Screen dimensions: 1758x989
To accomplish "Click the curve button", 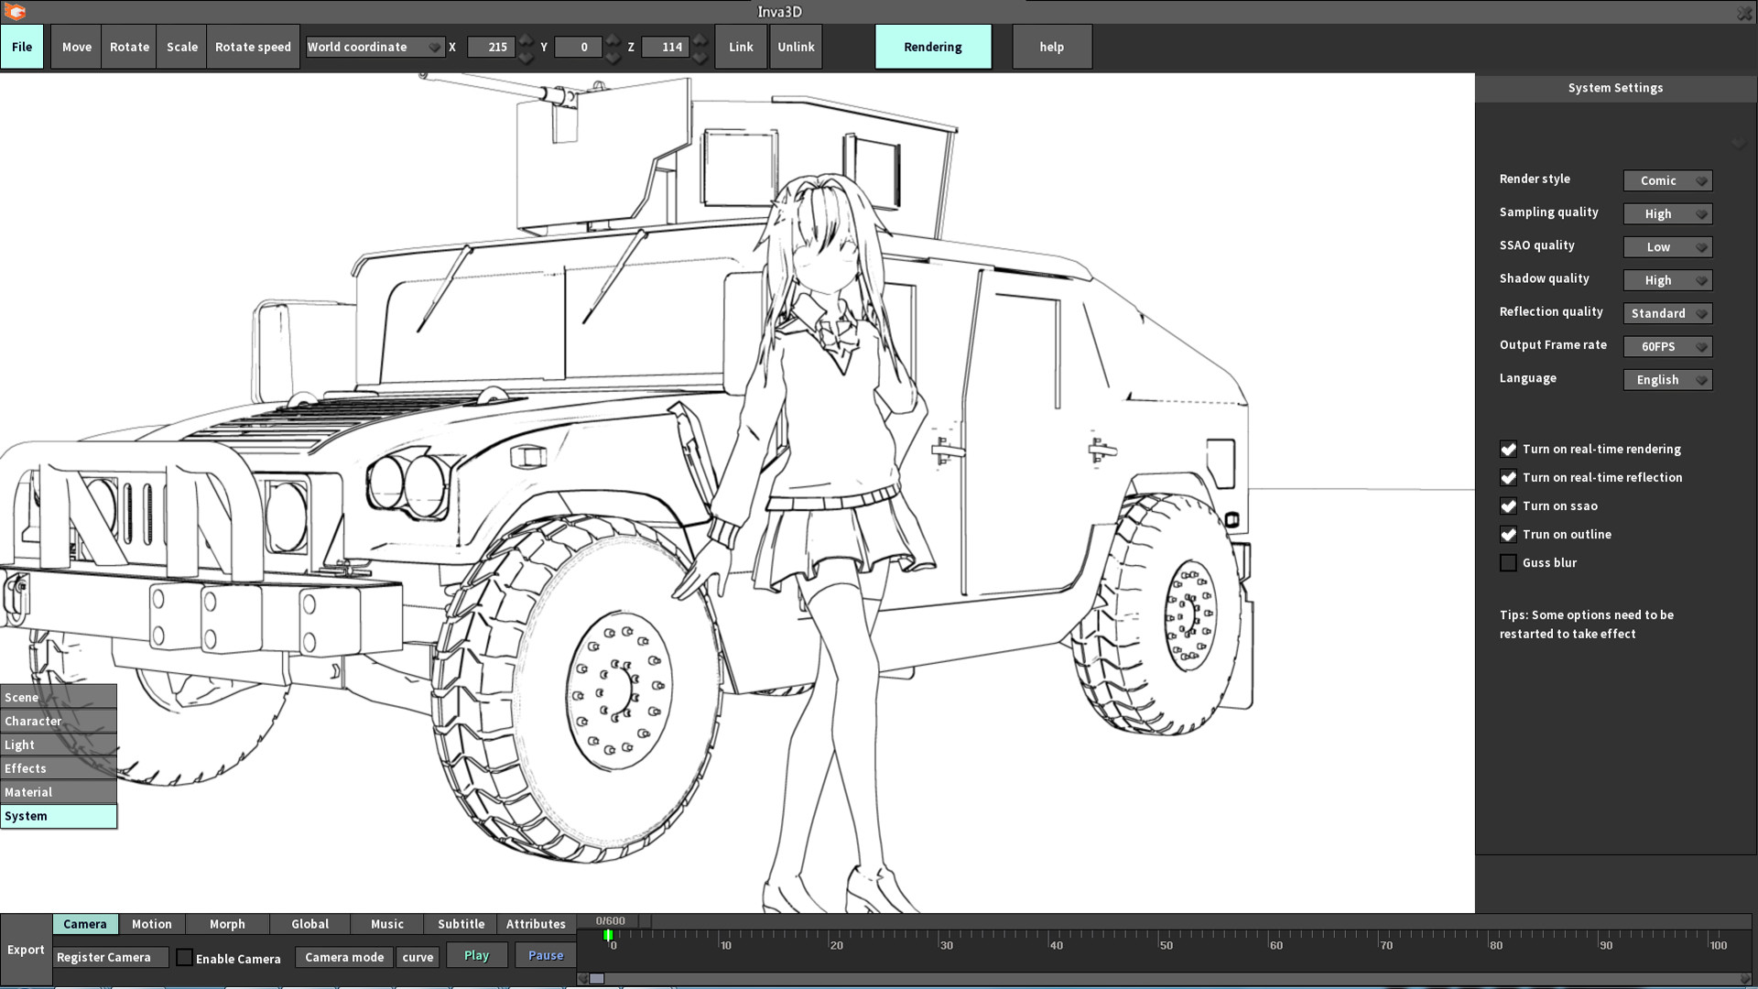I will coord(418,957).
